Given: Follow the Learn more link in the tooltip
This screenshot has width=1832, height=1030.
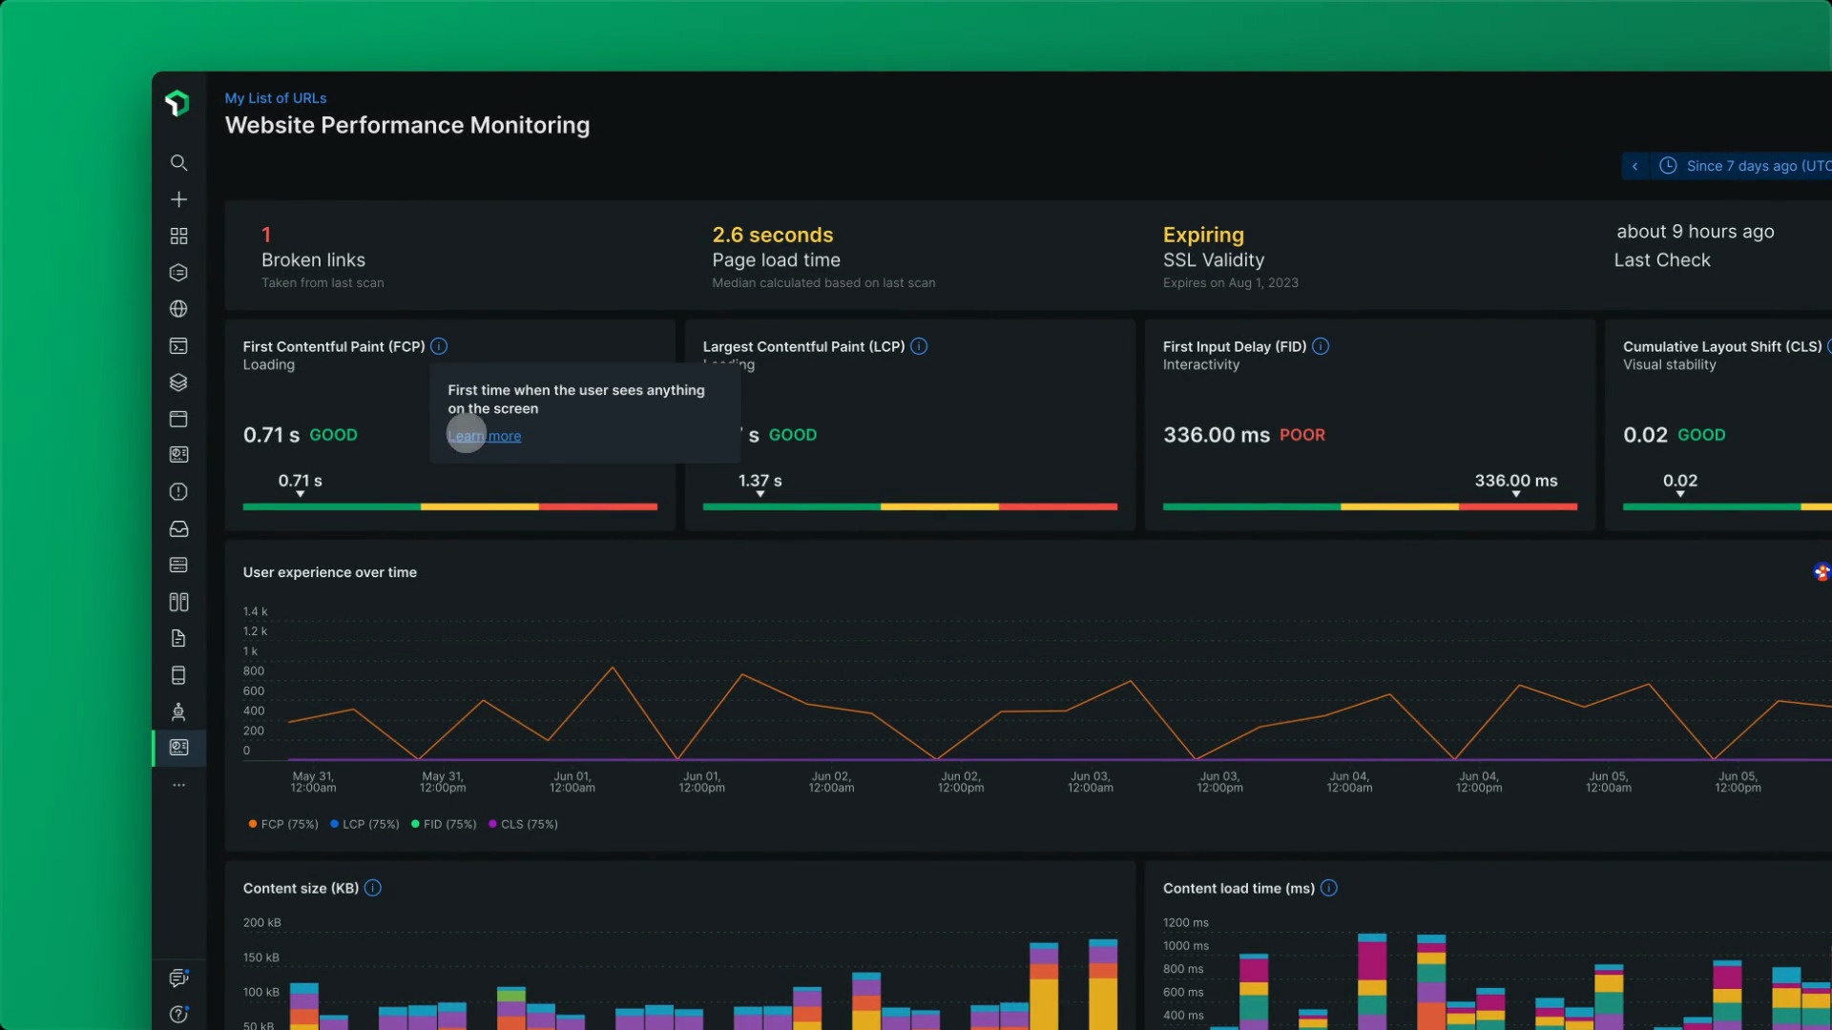Looking at the screenshot, I should [485, 436].
